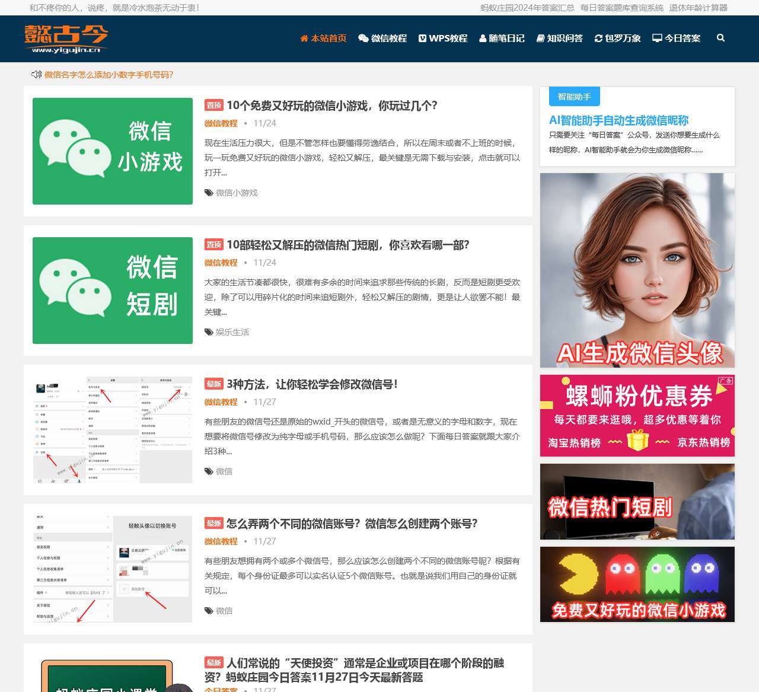
Task: Click the excerpt starting 大家的生活节奏都很快
Action: coord(362,297)
